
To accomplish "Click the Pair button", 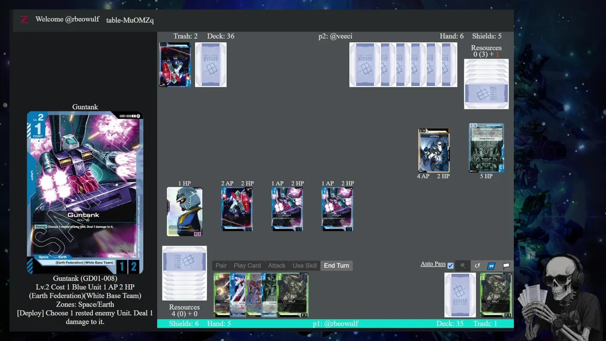I will click(221, 266).
